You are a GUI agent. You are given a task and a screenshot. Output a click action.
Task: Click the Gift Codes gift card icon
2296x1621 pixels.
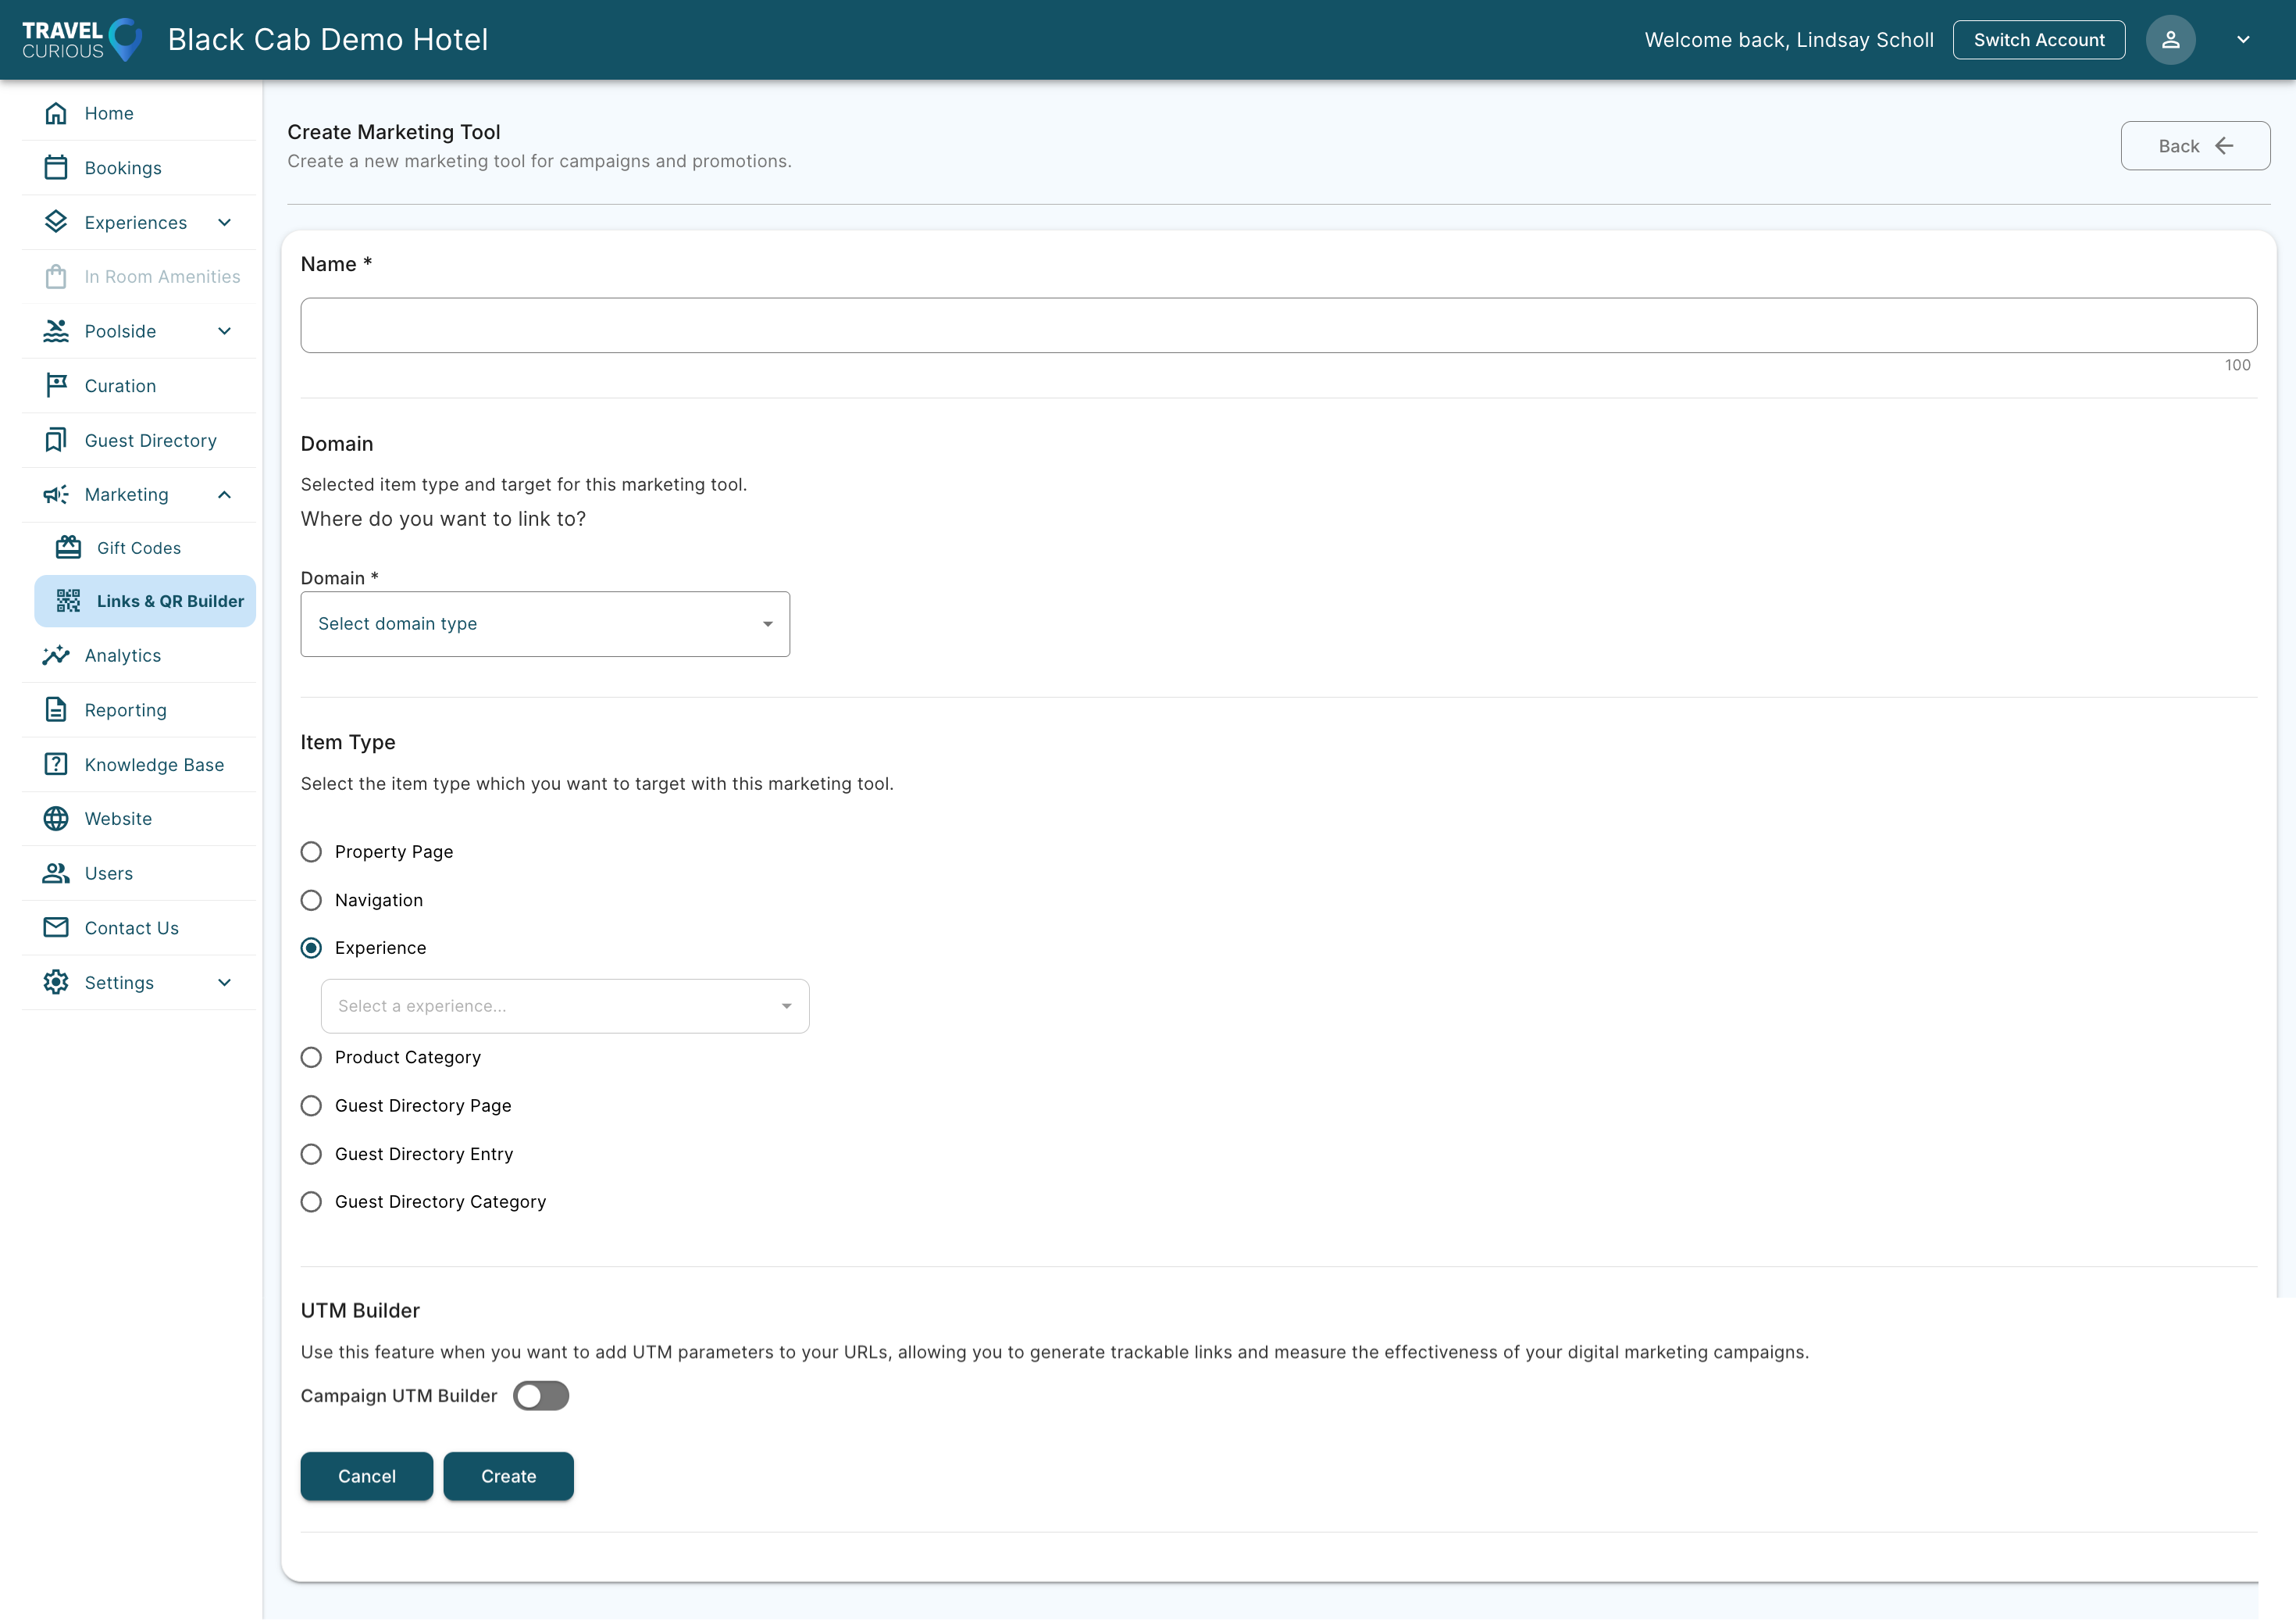pyautogui.click(x=68, y=548)
